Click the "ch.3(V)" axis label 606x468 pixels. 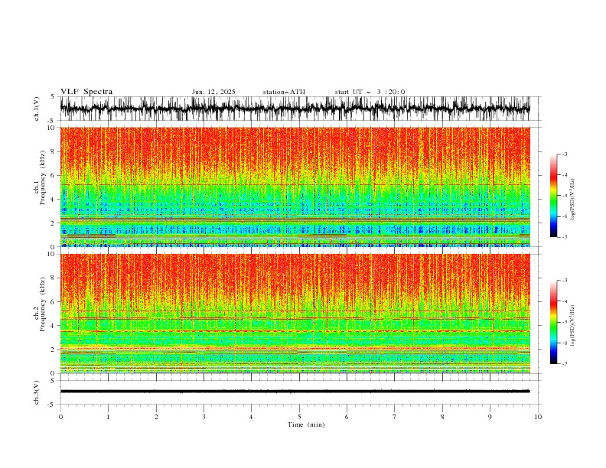37,392
